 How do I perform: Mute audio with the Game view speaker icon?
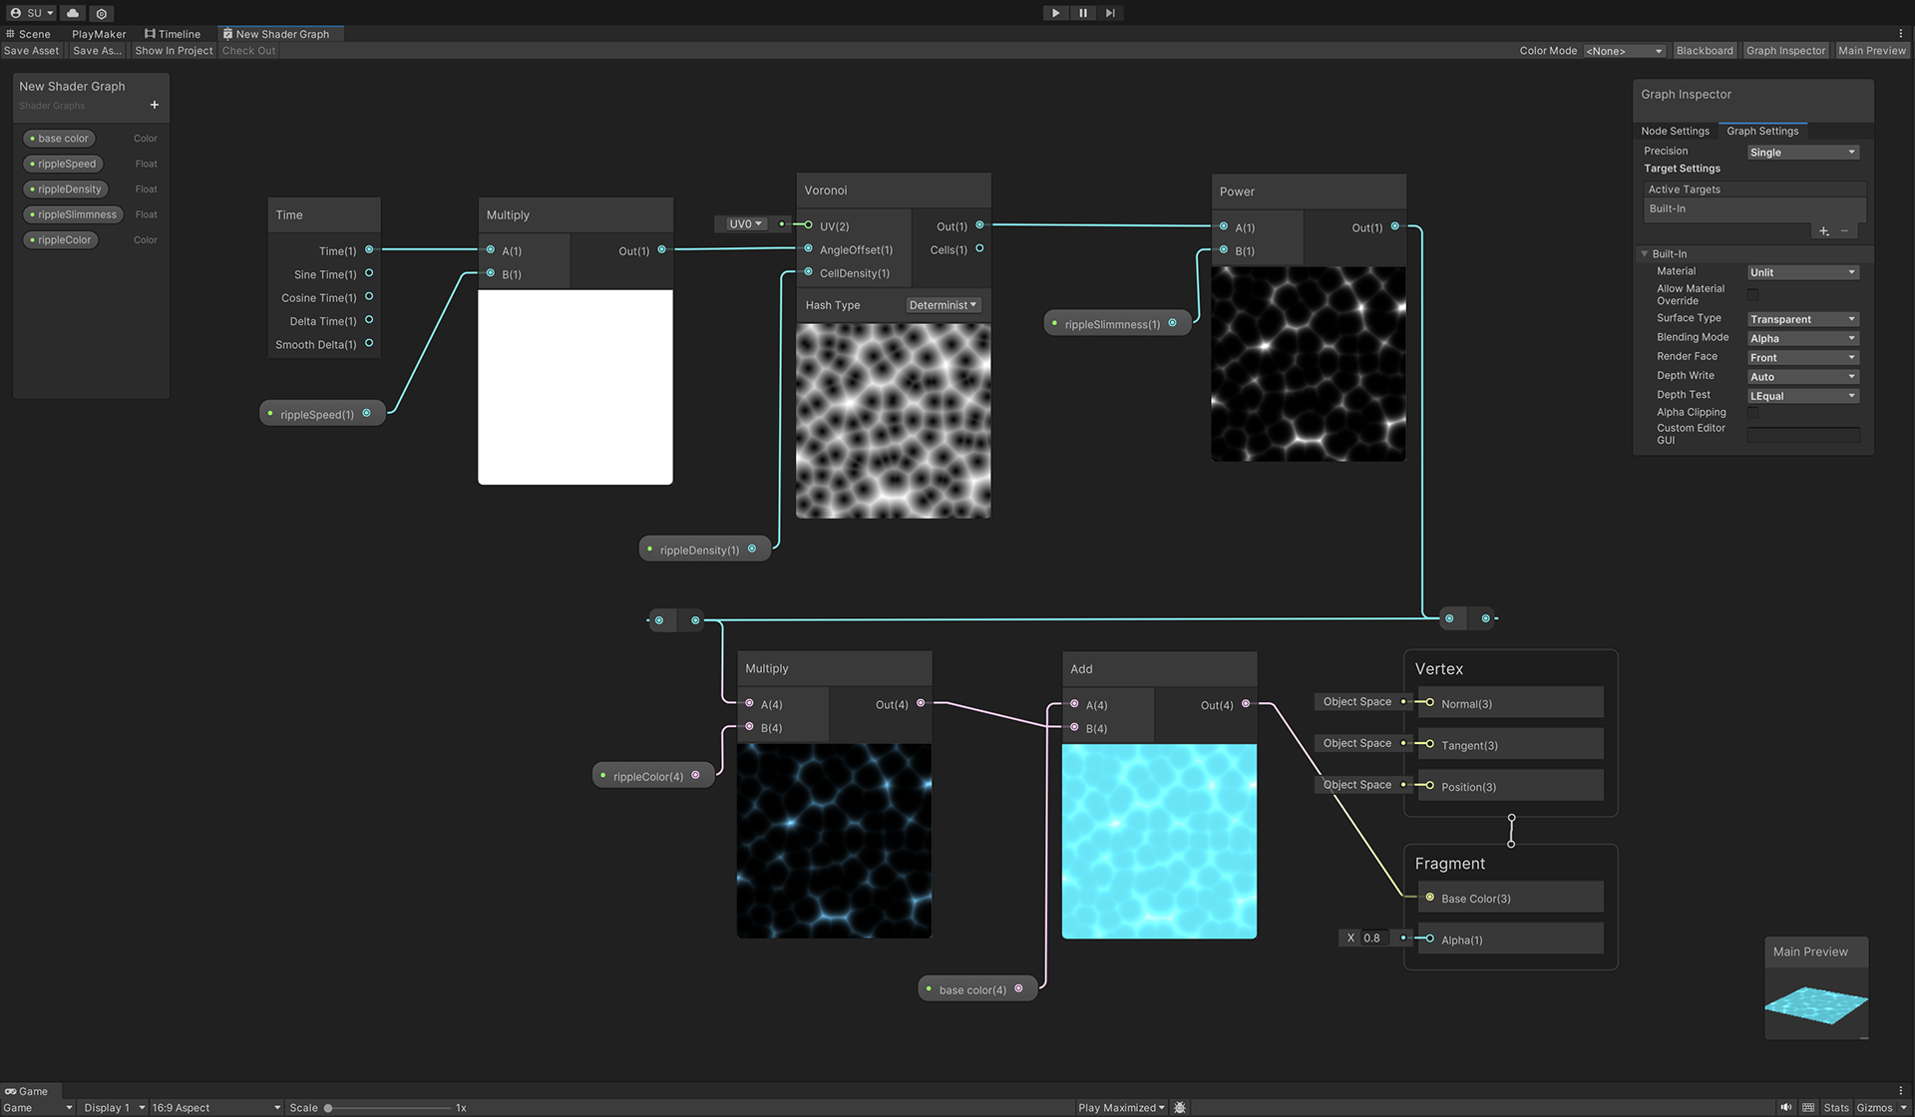pos(1785,1107)
